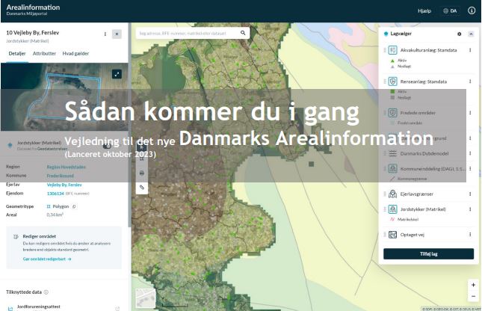
Task: Open the info icon in the header
Action: (472, 10)
